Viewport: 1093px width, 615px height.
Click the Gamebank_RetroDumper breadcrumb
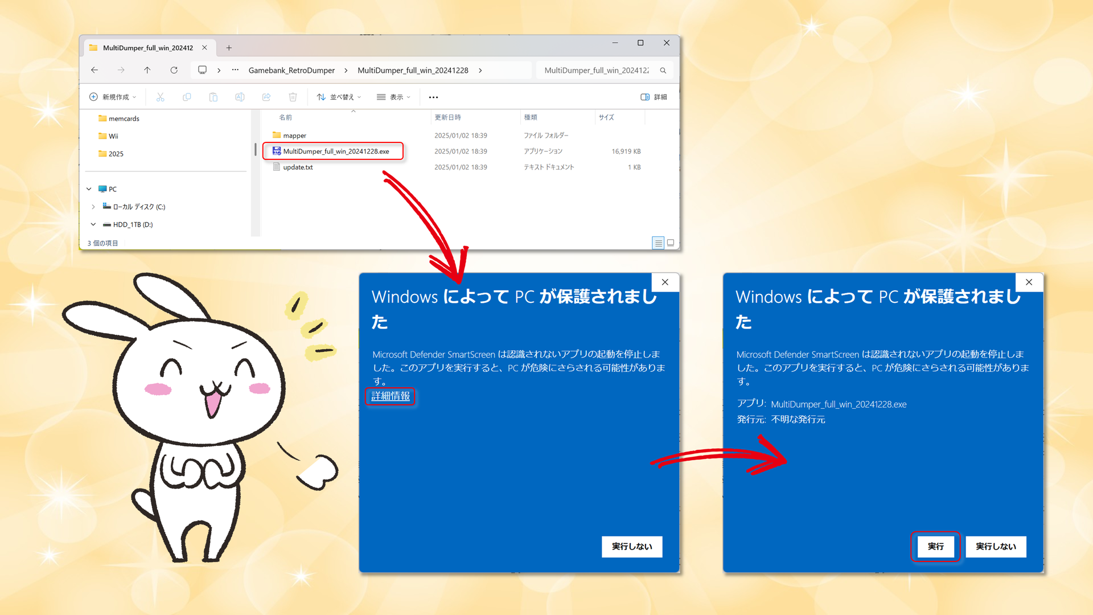pos(291,71)
